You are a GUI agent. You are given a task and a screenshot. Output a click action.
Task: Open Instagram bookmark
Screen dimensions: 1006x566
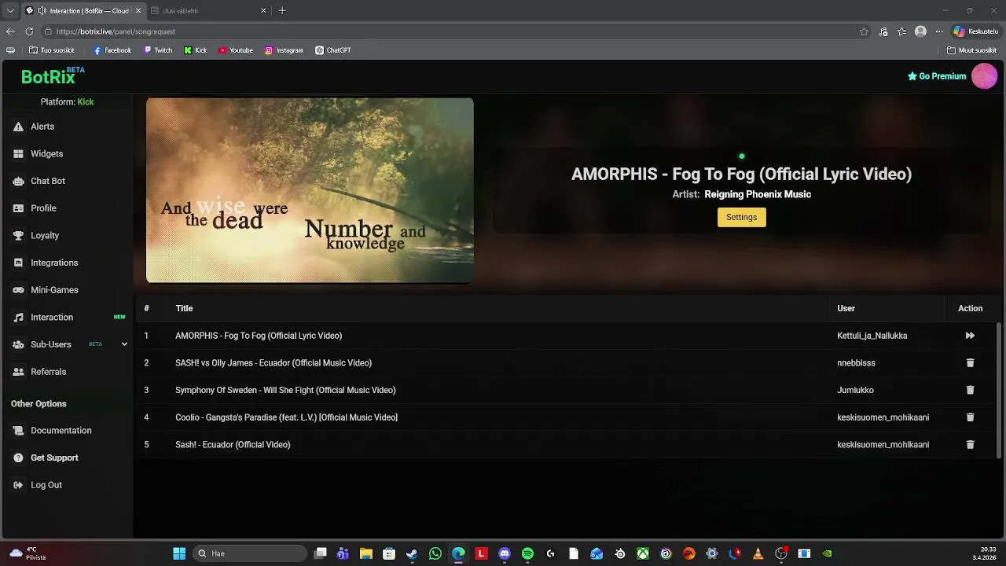(x=284, y=50)
